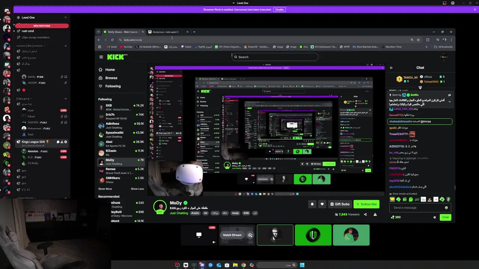
Task: Click the Arabic tag under stream title
Action: [x=195, y=213]
